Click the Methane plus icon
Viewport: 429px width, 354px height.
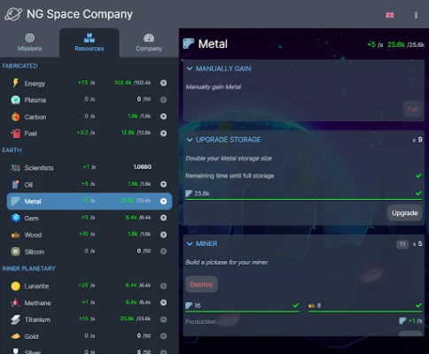163,303
